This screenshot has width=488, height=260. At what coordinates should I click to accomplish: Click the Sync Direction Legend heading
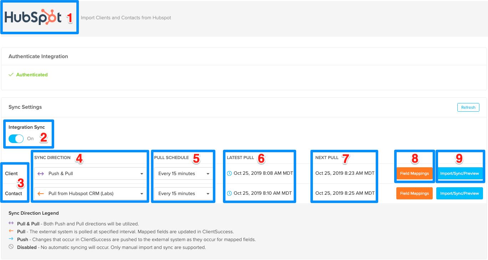tap(34, 213)
